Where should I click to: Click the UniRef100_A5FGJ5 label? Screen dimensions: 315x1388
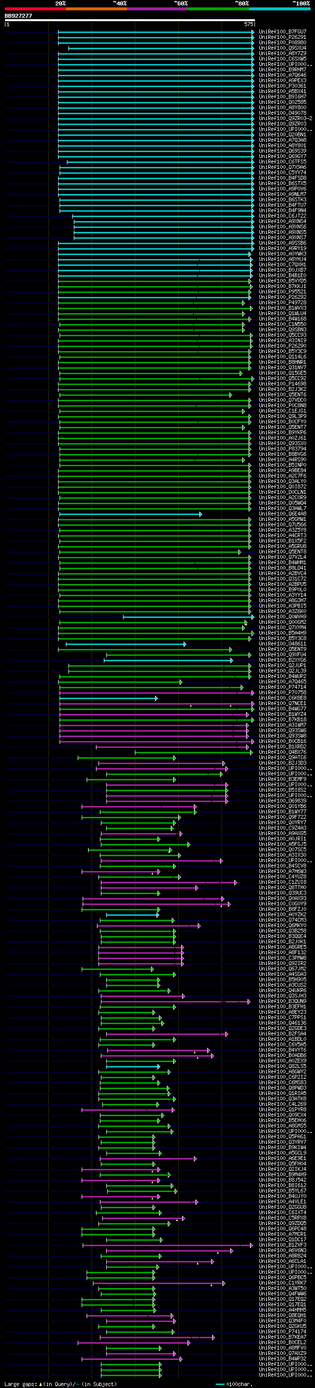pos(282,844)
